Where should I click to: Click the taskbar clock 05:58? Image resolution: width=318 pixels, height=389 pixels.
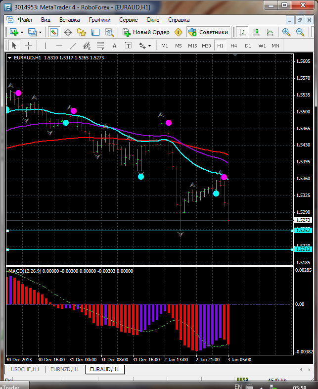(299, 387)
